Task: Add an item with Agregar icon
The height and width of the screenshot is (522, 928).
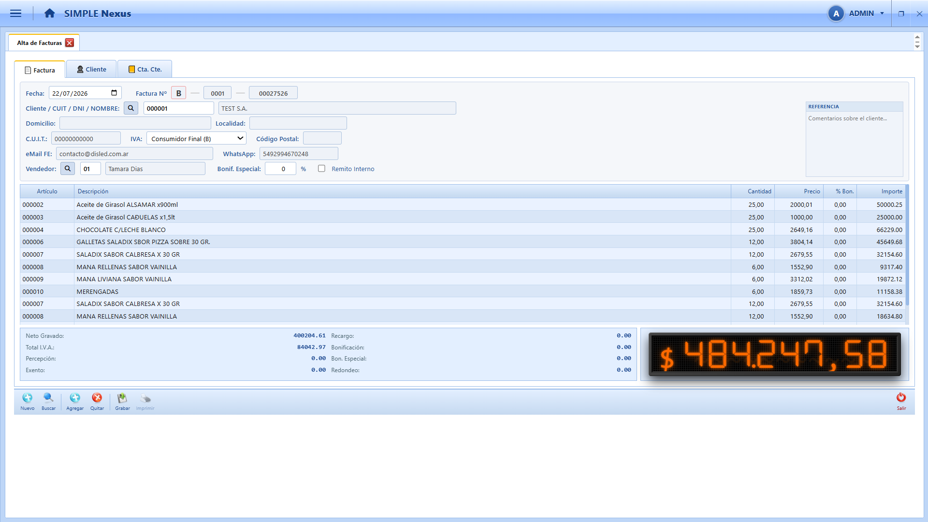Action: point(75,398)
